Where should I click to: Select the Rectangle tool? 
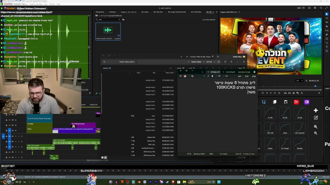tap(327, 39)
